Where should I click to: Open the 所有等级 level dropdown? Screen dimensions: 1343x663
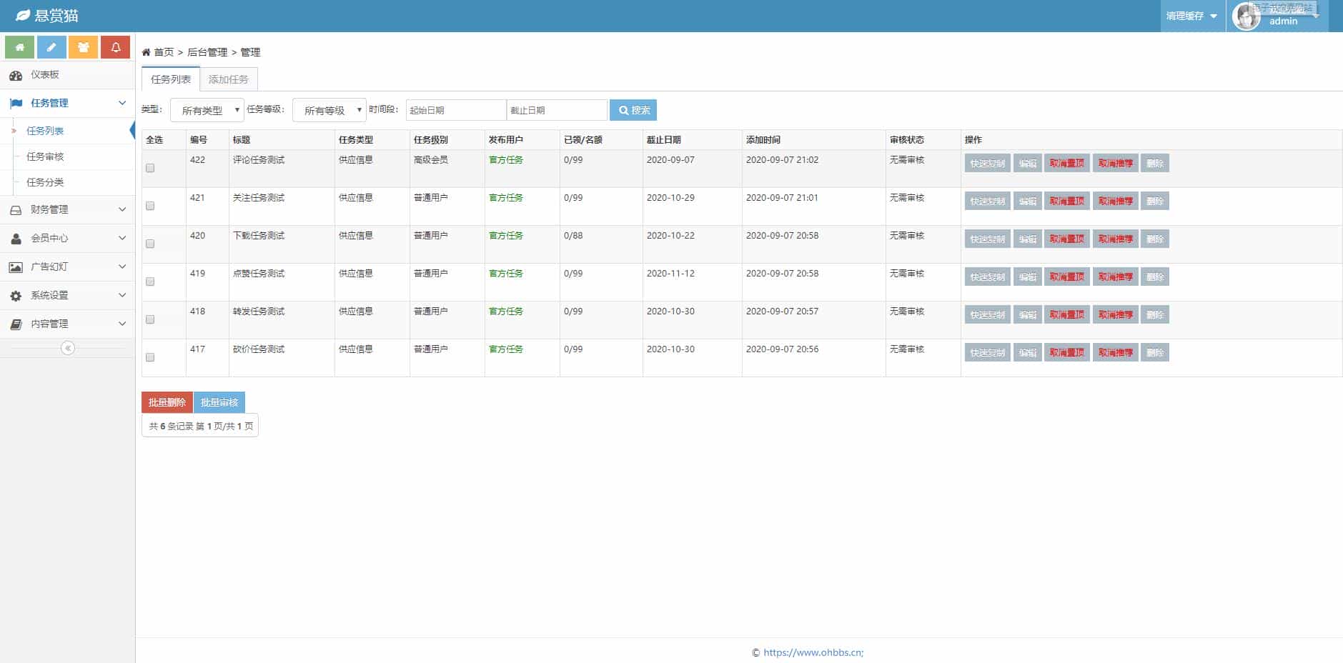coord(329,110)
